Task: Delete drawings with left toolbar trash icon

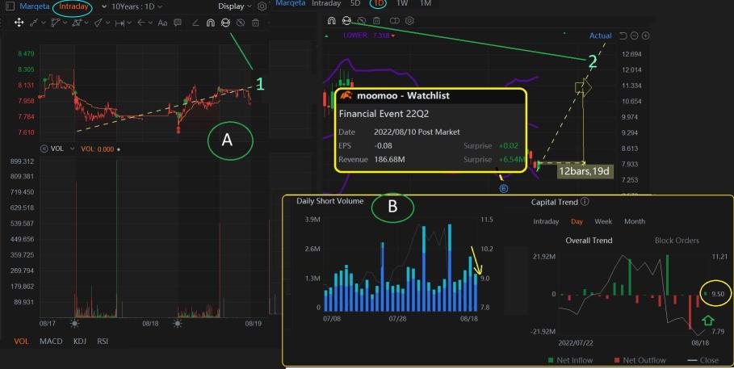Action: (x=255, y=23)
